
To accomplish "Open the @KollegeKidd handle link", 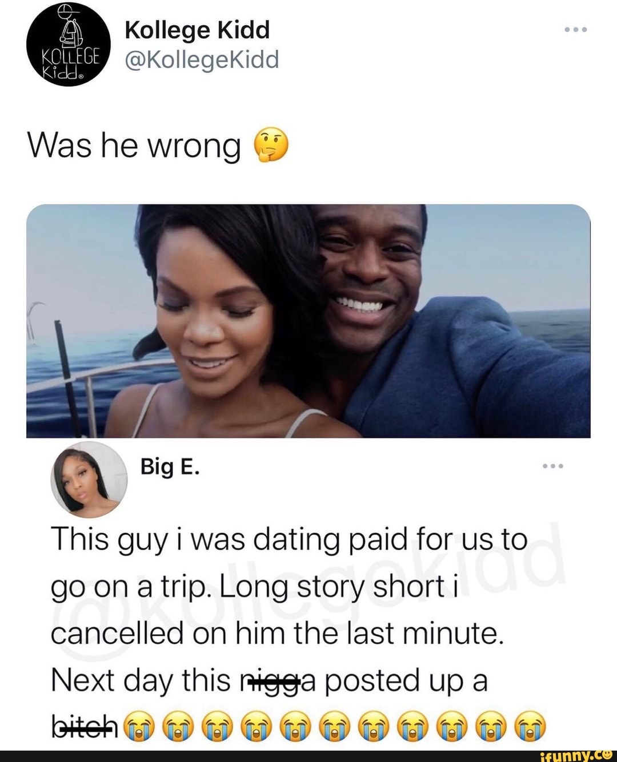I will 202,59.
